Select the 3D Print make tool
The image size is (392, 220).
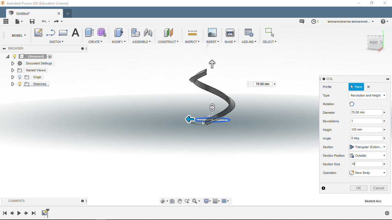[230, 32]
